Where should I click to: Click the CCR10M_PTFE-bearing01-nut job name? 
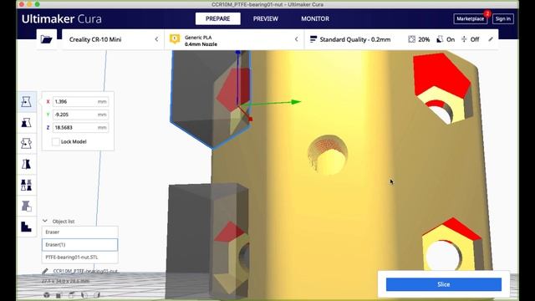point(85,271)
